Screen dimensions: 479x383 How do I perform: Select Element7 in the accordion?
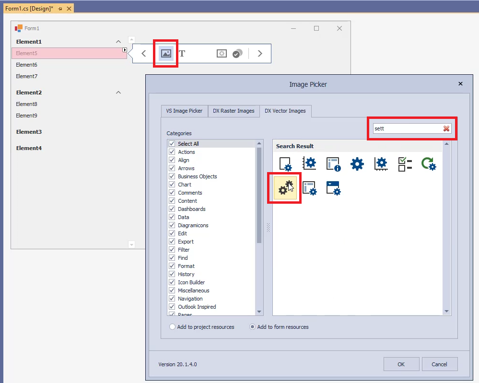pyautogui.click(x=70, y=76)
